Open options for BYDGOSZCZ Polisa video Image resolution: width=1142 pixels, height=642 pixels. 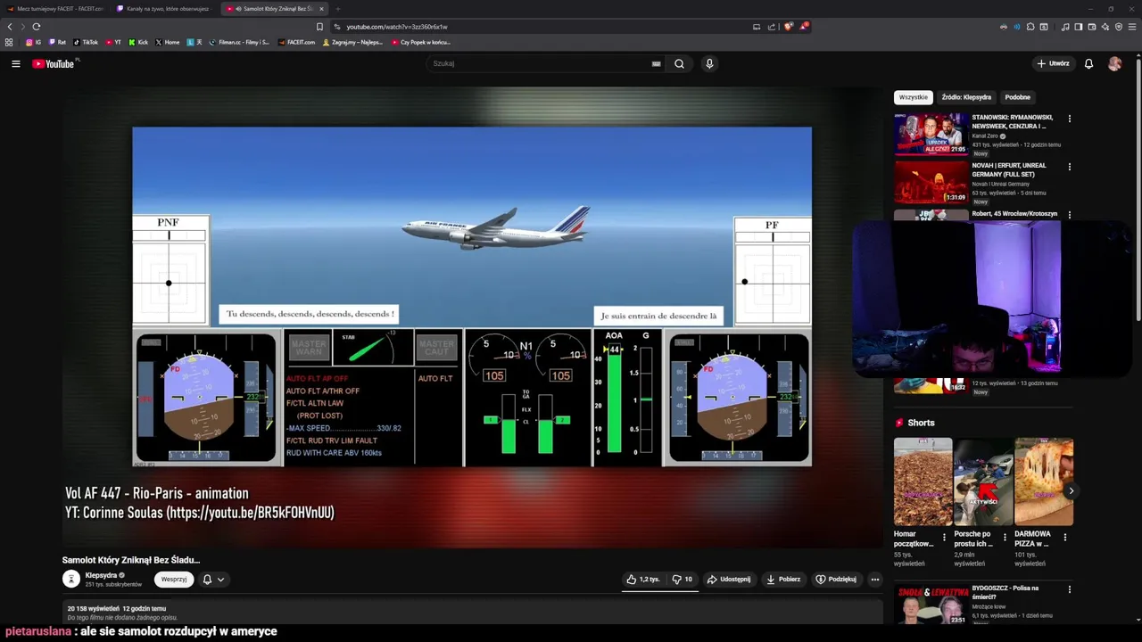click(1070, 590)
